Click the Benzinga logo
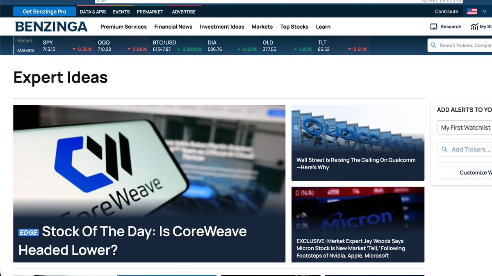 (x=51, y=27)
